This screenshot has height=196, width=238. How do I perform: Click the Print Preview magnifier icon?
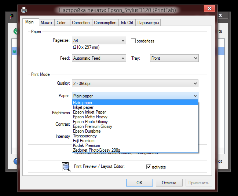click(x=66, y=167)
